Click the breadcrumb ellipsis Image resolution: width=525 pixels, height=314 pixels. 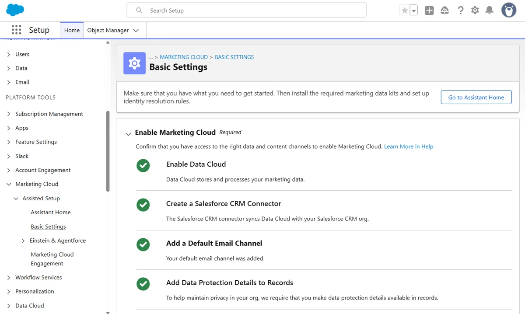(x=151, y=57)
